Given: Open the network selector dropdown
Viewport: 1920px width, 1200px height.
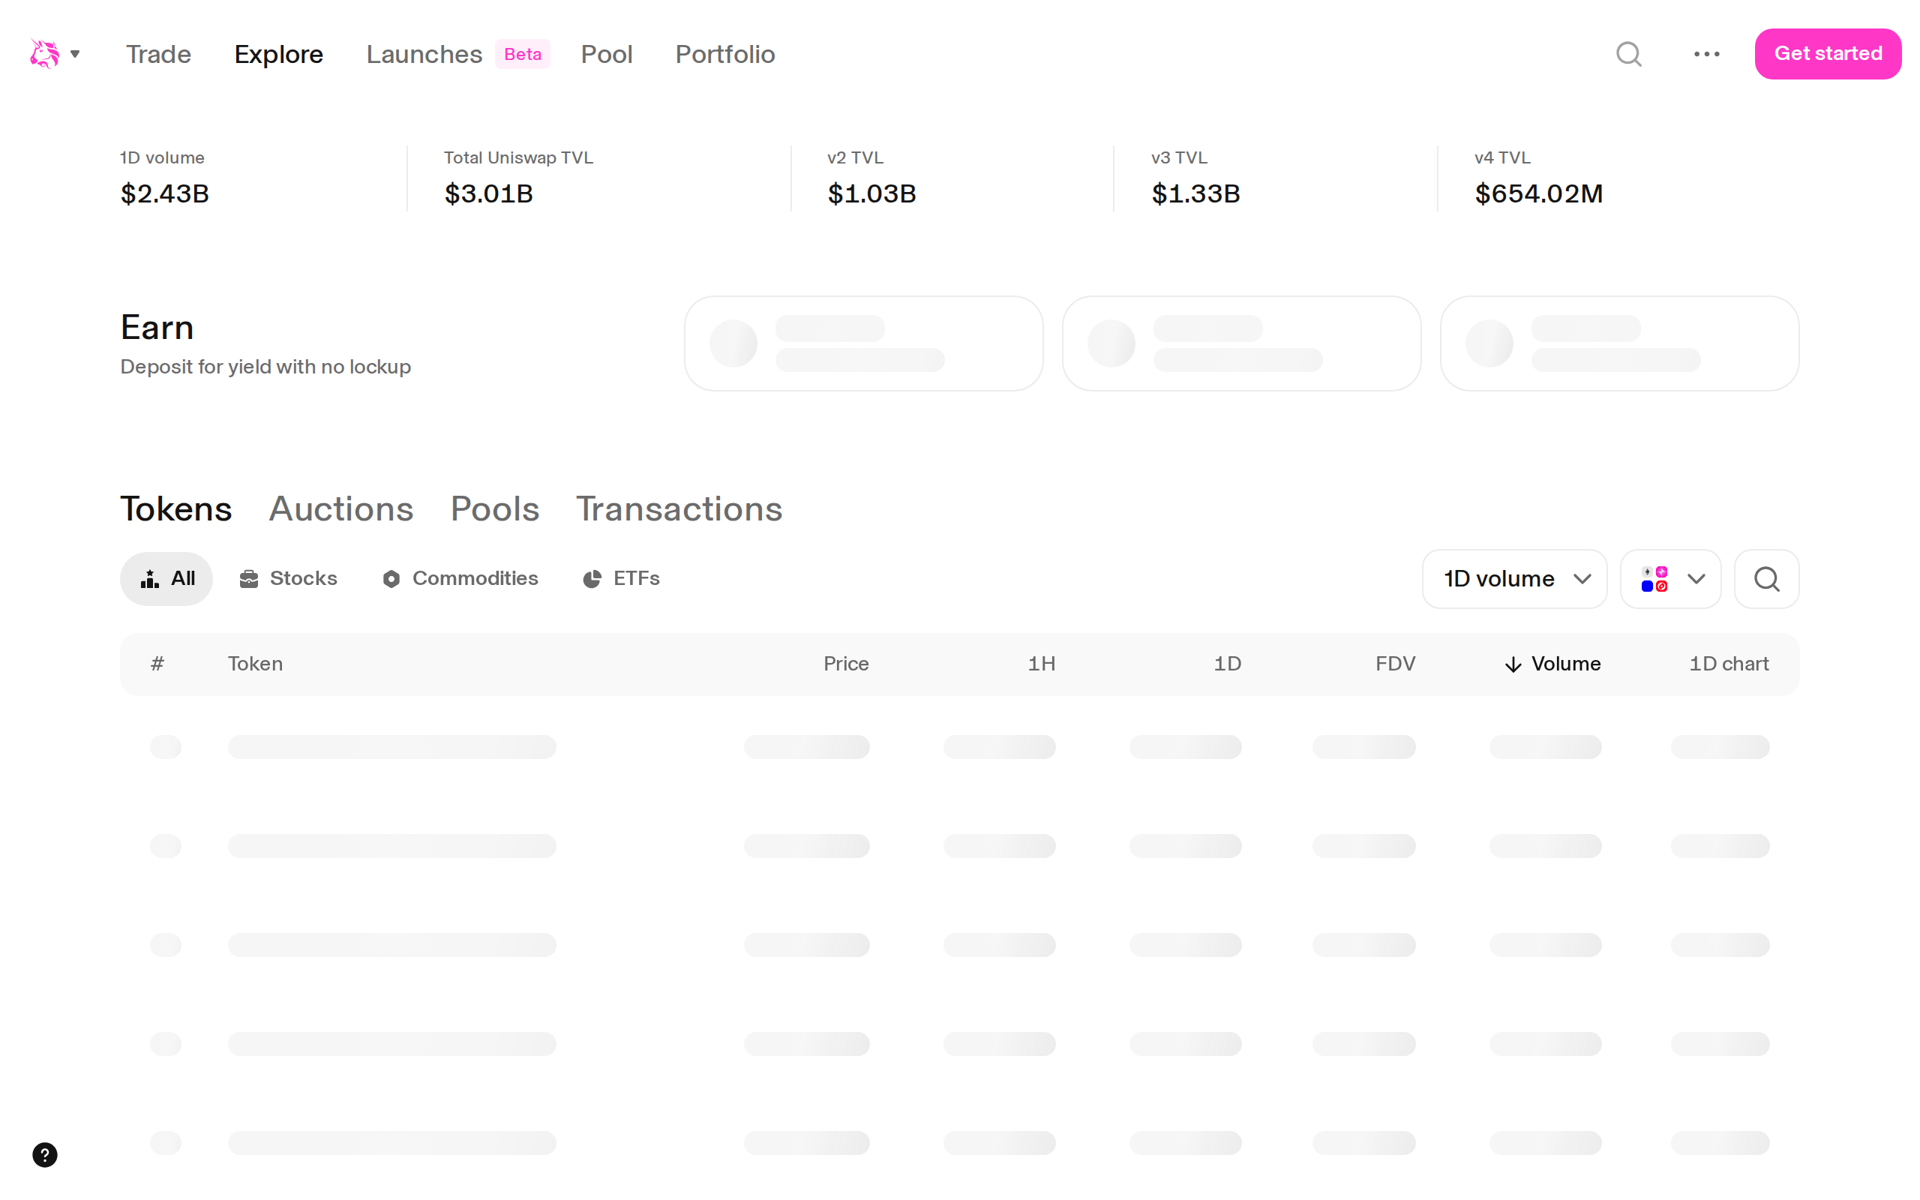Looking at the screenshot, I should click(x=1671, y=578).
